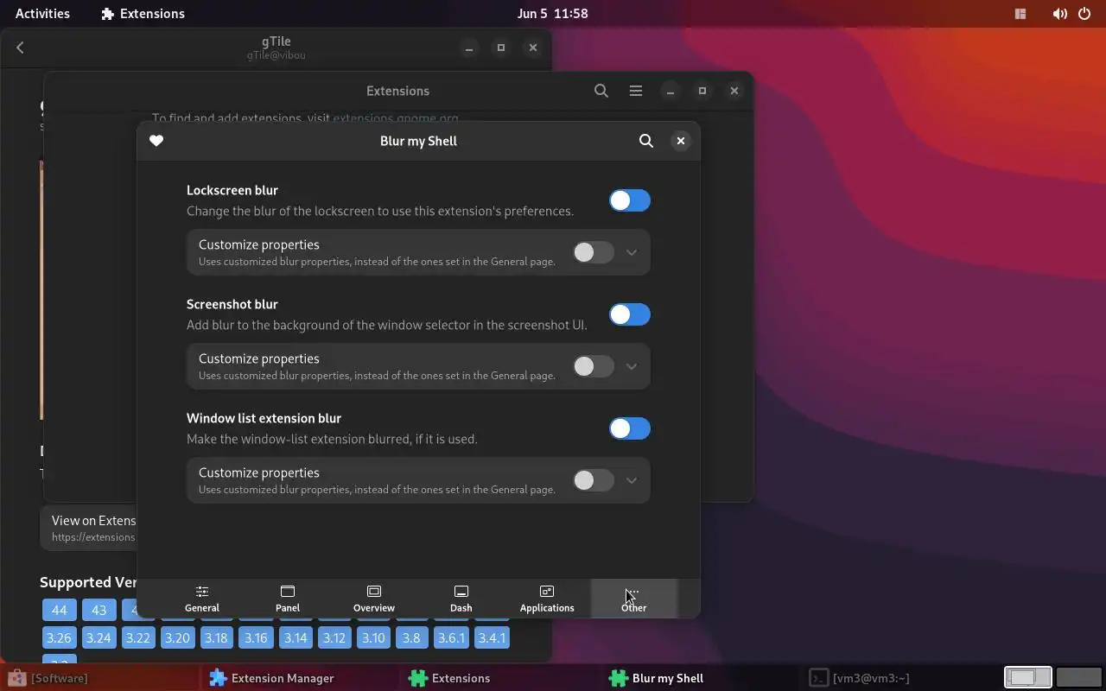1106x691 pixels.
Task: Disable Lockscreen blur switch
Action: click(x=630, y=200)
